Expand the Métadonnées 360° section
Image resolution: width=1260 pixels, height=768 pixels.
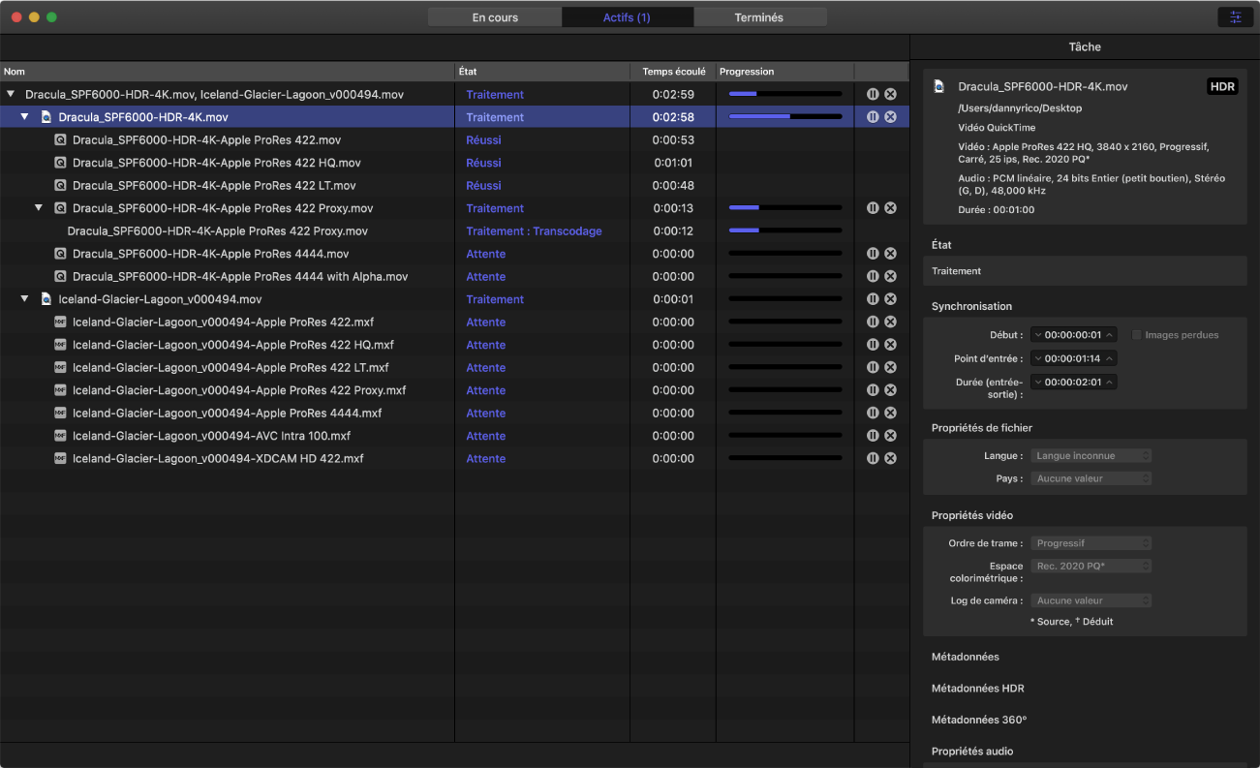click(978, 720)
